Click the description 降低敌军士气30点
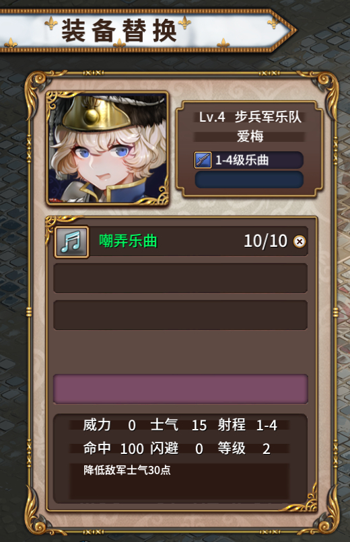Viewport: 350px width, 542px height. 127,470
